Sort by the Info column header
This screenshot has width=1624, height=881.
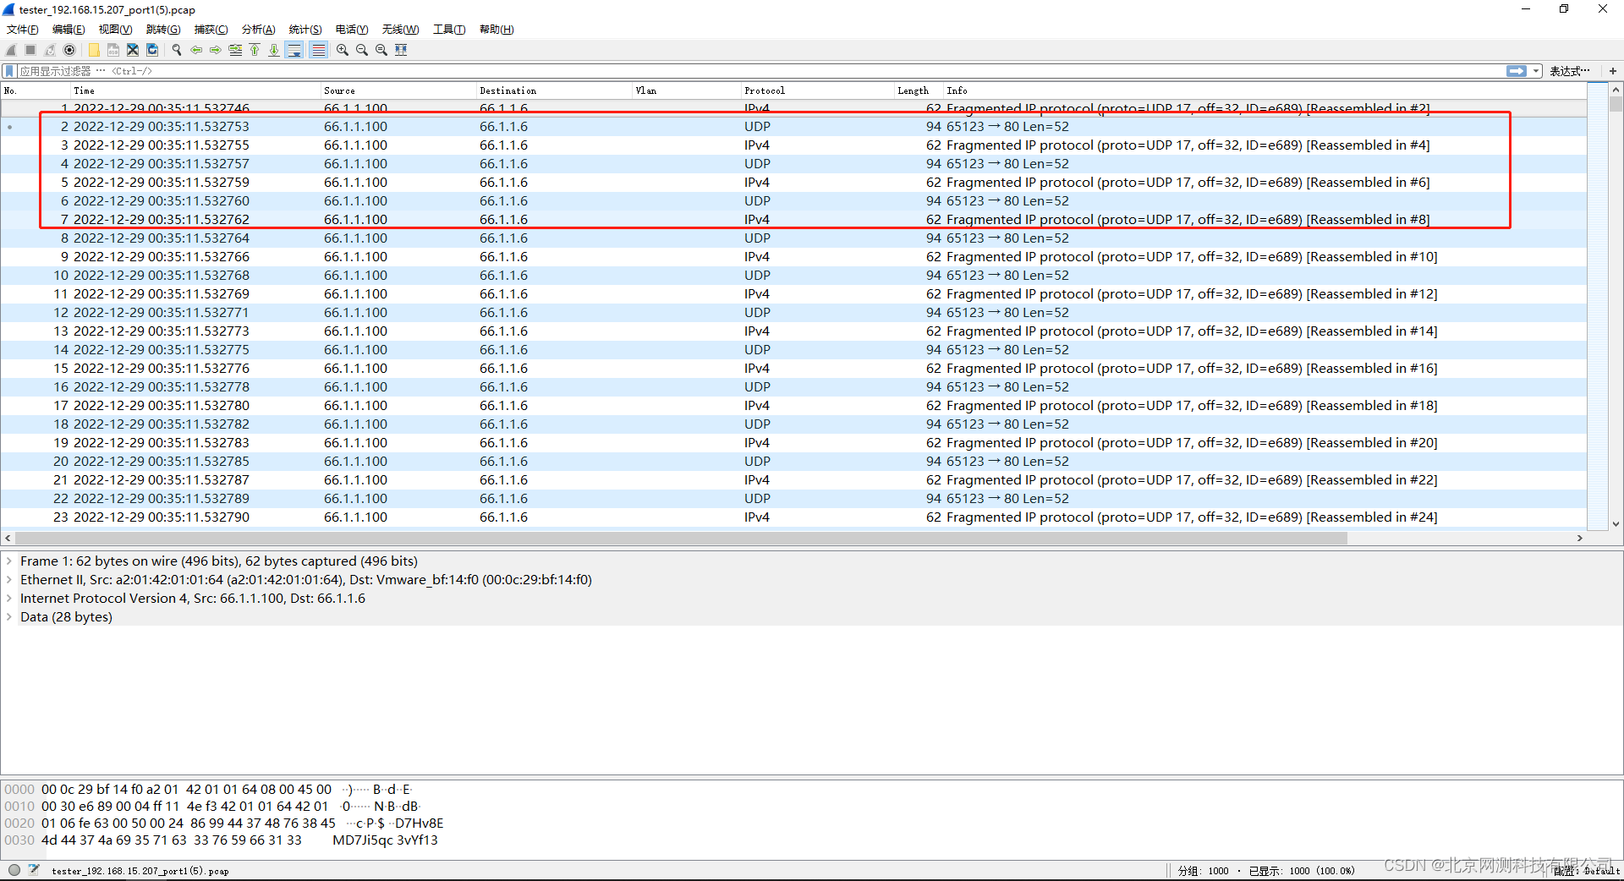[x=1265, y=90]
